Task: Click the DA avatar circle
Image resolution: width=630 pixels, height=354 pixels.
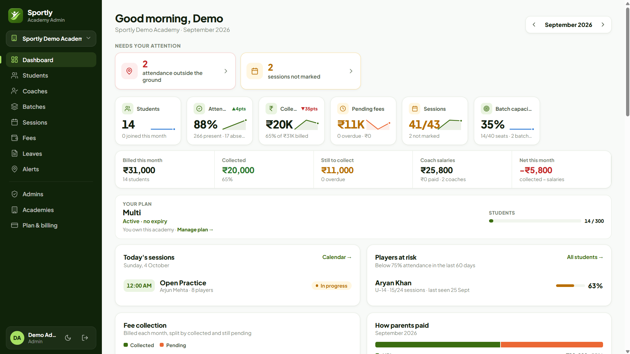Action: 17,338
